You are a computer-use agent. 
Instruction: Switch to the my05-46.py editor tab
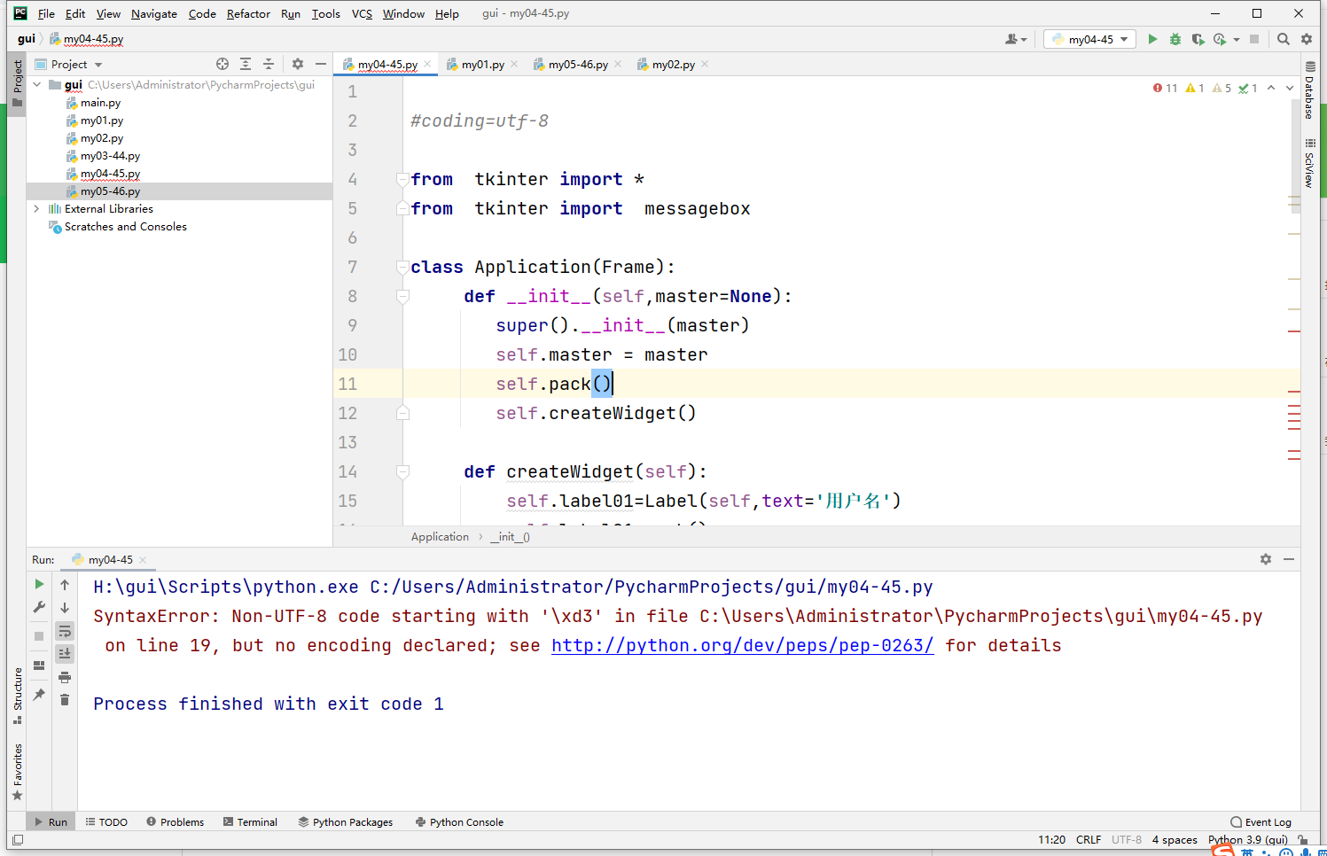tap(578, 65)
